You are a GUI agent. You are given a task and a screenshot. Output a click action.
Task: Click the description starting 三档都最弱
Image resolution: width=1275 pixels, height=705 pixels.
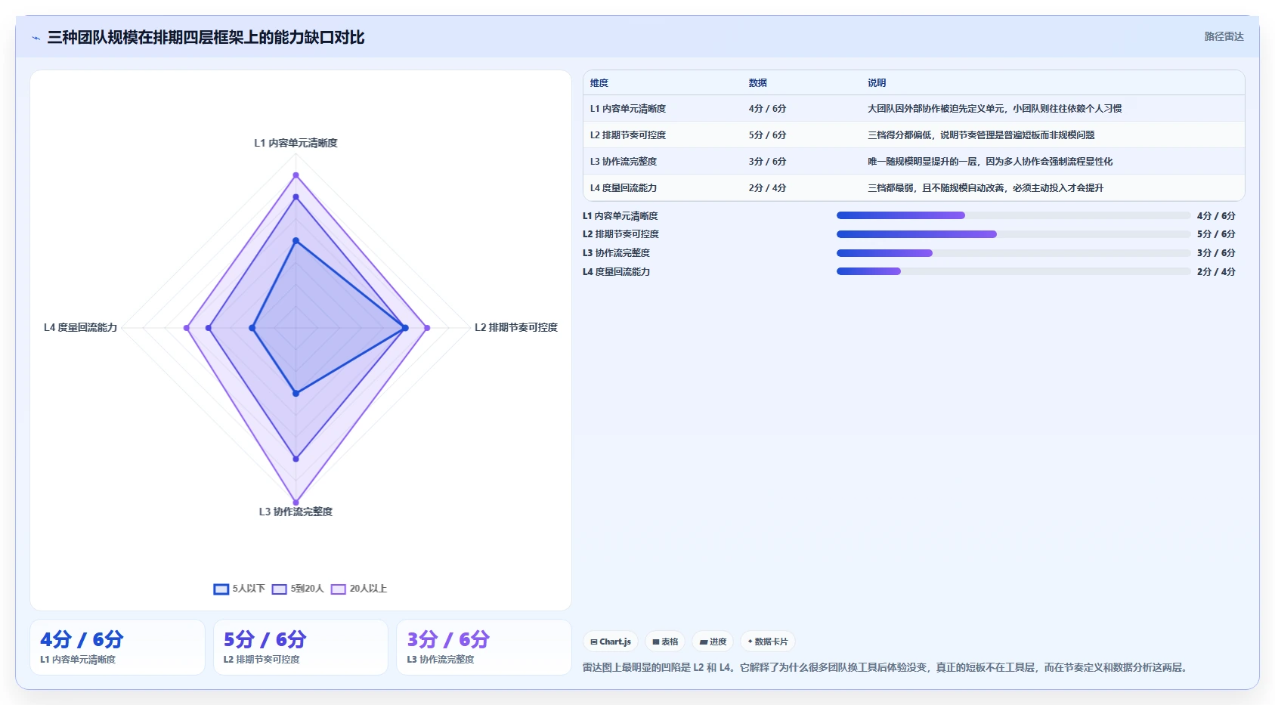tap(986, 188)
